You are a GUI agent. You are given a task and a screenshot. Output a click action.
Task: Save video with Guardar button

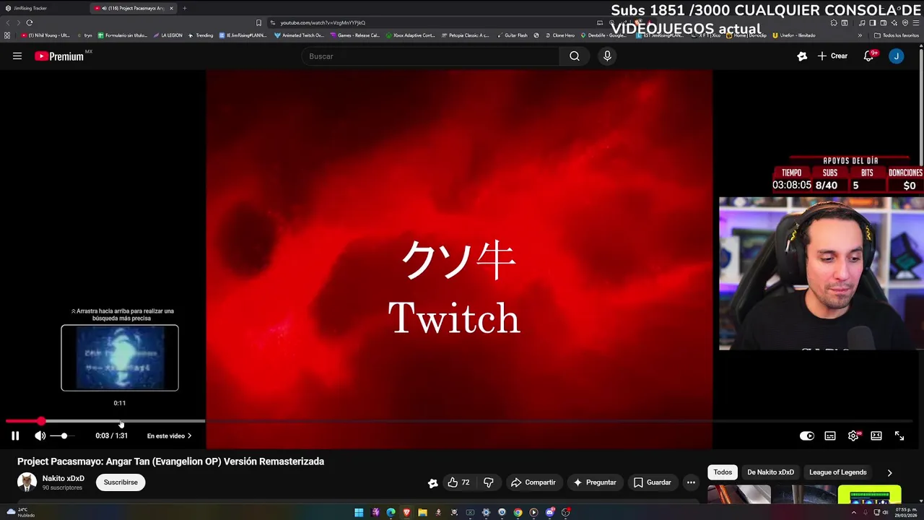coord(652,482)
